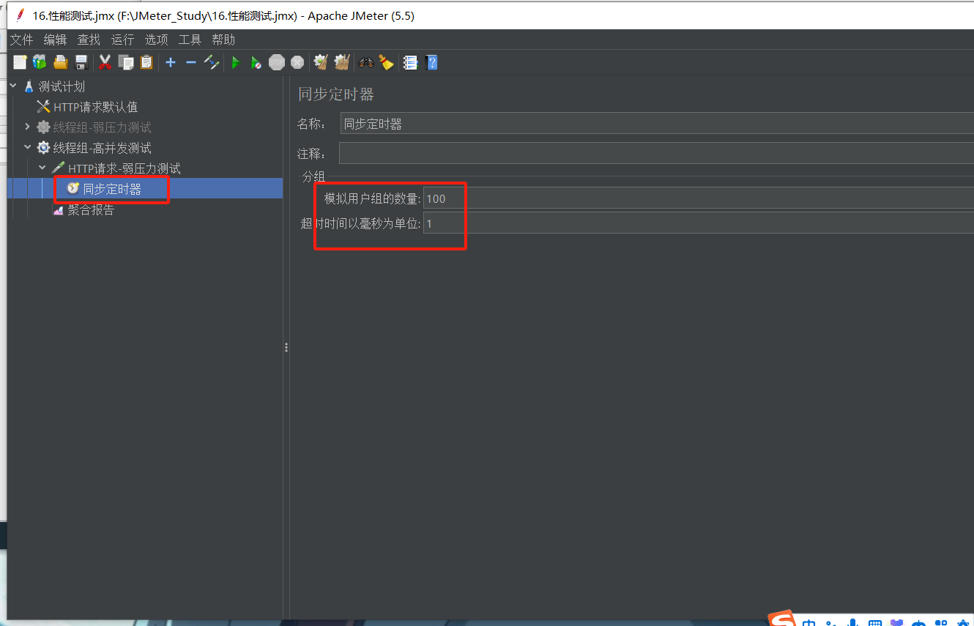This screenshot has width=974, height=626.
Task: Open the Function Helper list icon
Action: pos(411,63)
